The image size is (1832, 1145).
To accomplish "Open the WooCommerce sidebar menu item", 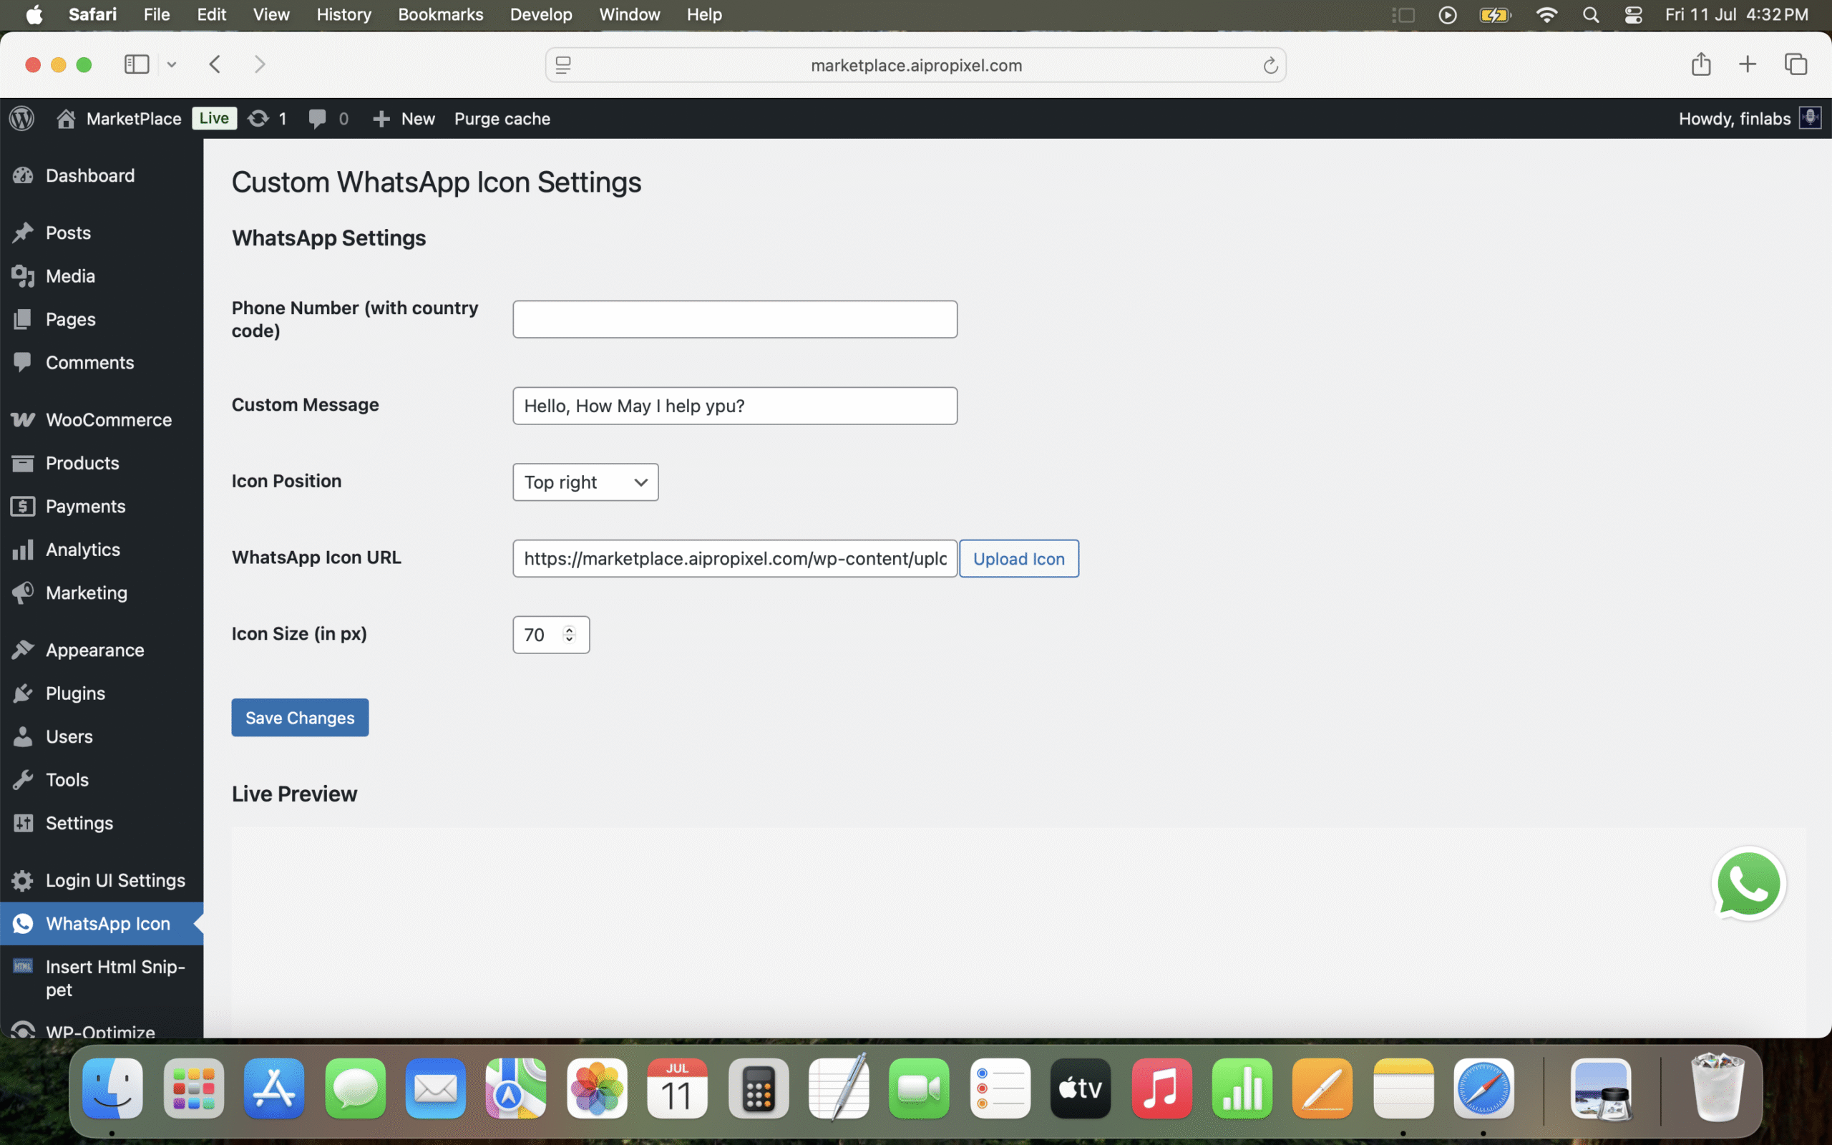I will pos(108,419).
